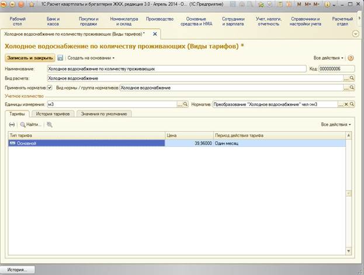
Task: Click magnifier icon for Единицы измерения
Action: pos(185,104)
